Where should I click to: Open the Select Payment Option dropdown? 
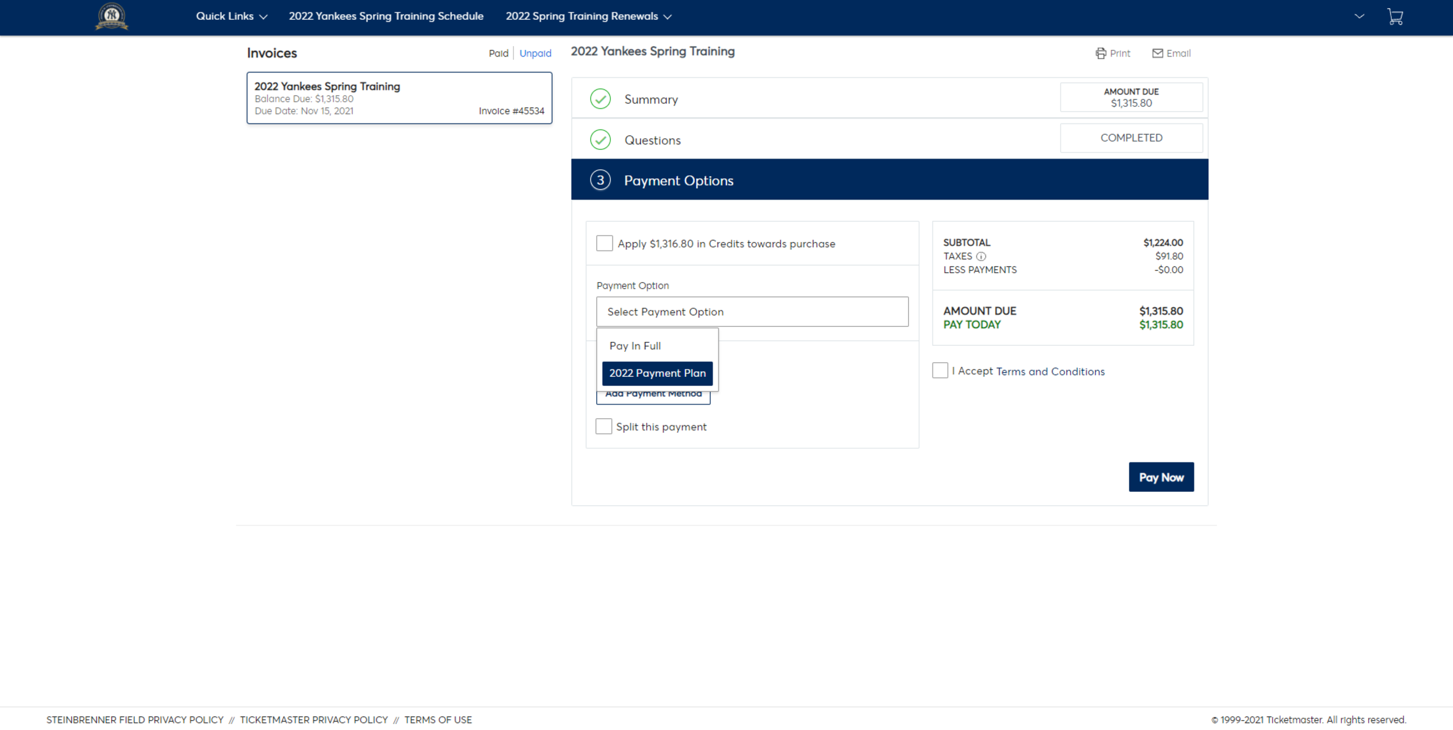752,312
